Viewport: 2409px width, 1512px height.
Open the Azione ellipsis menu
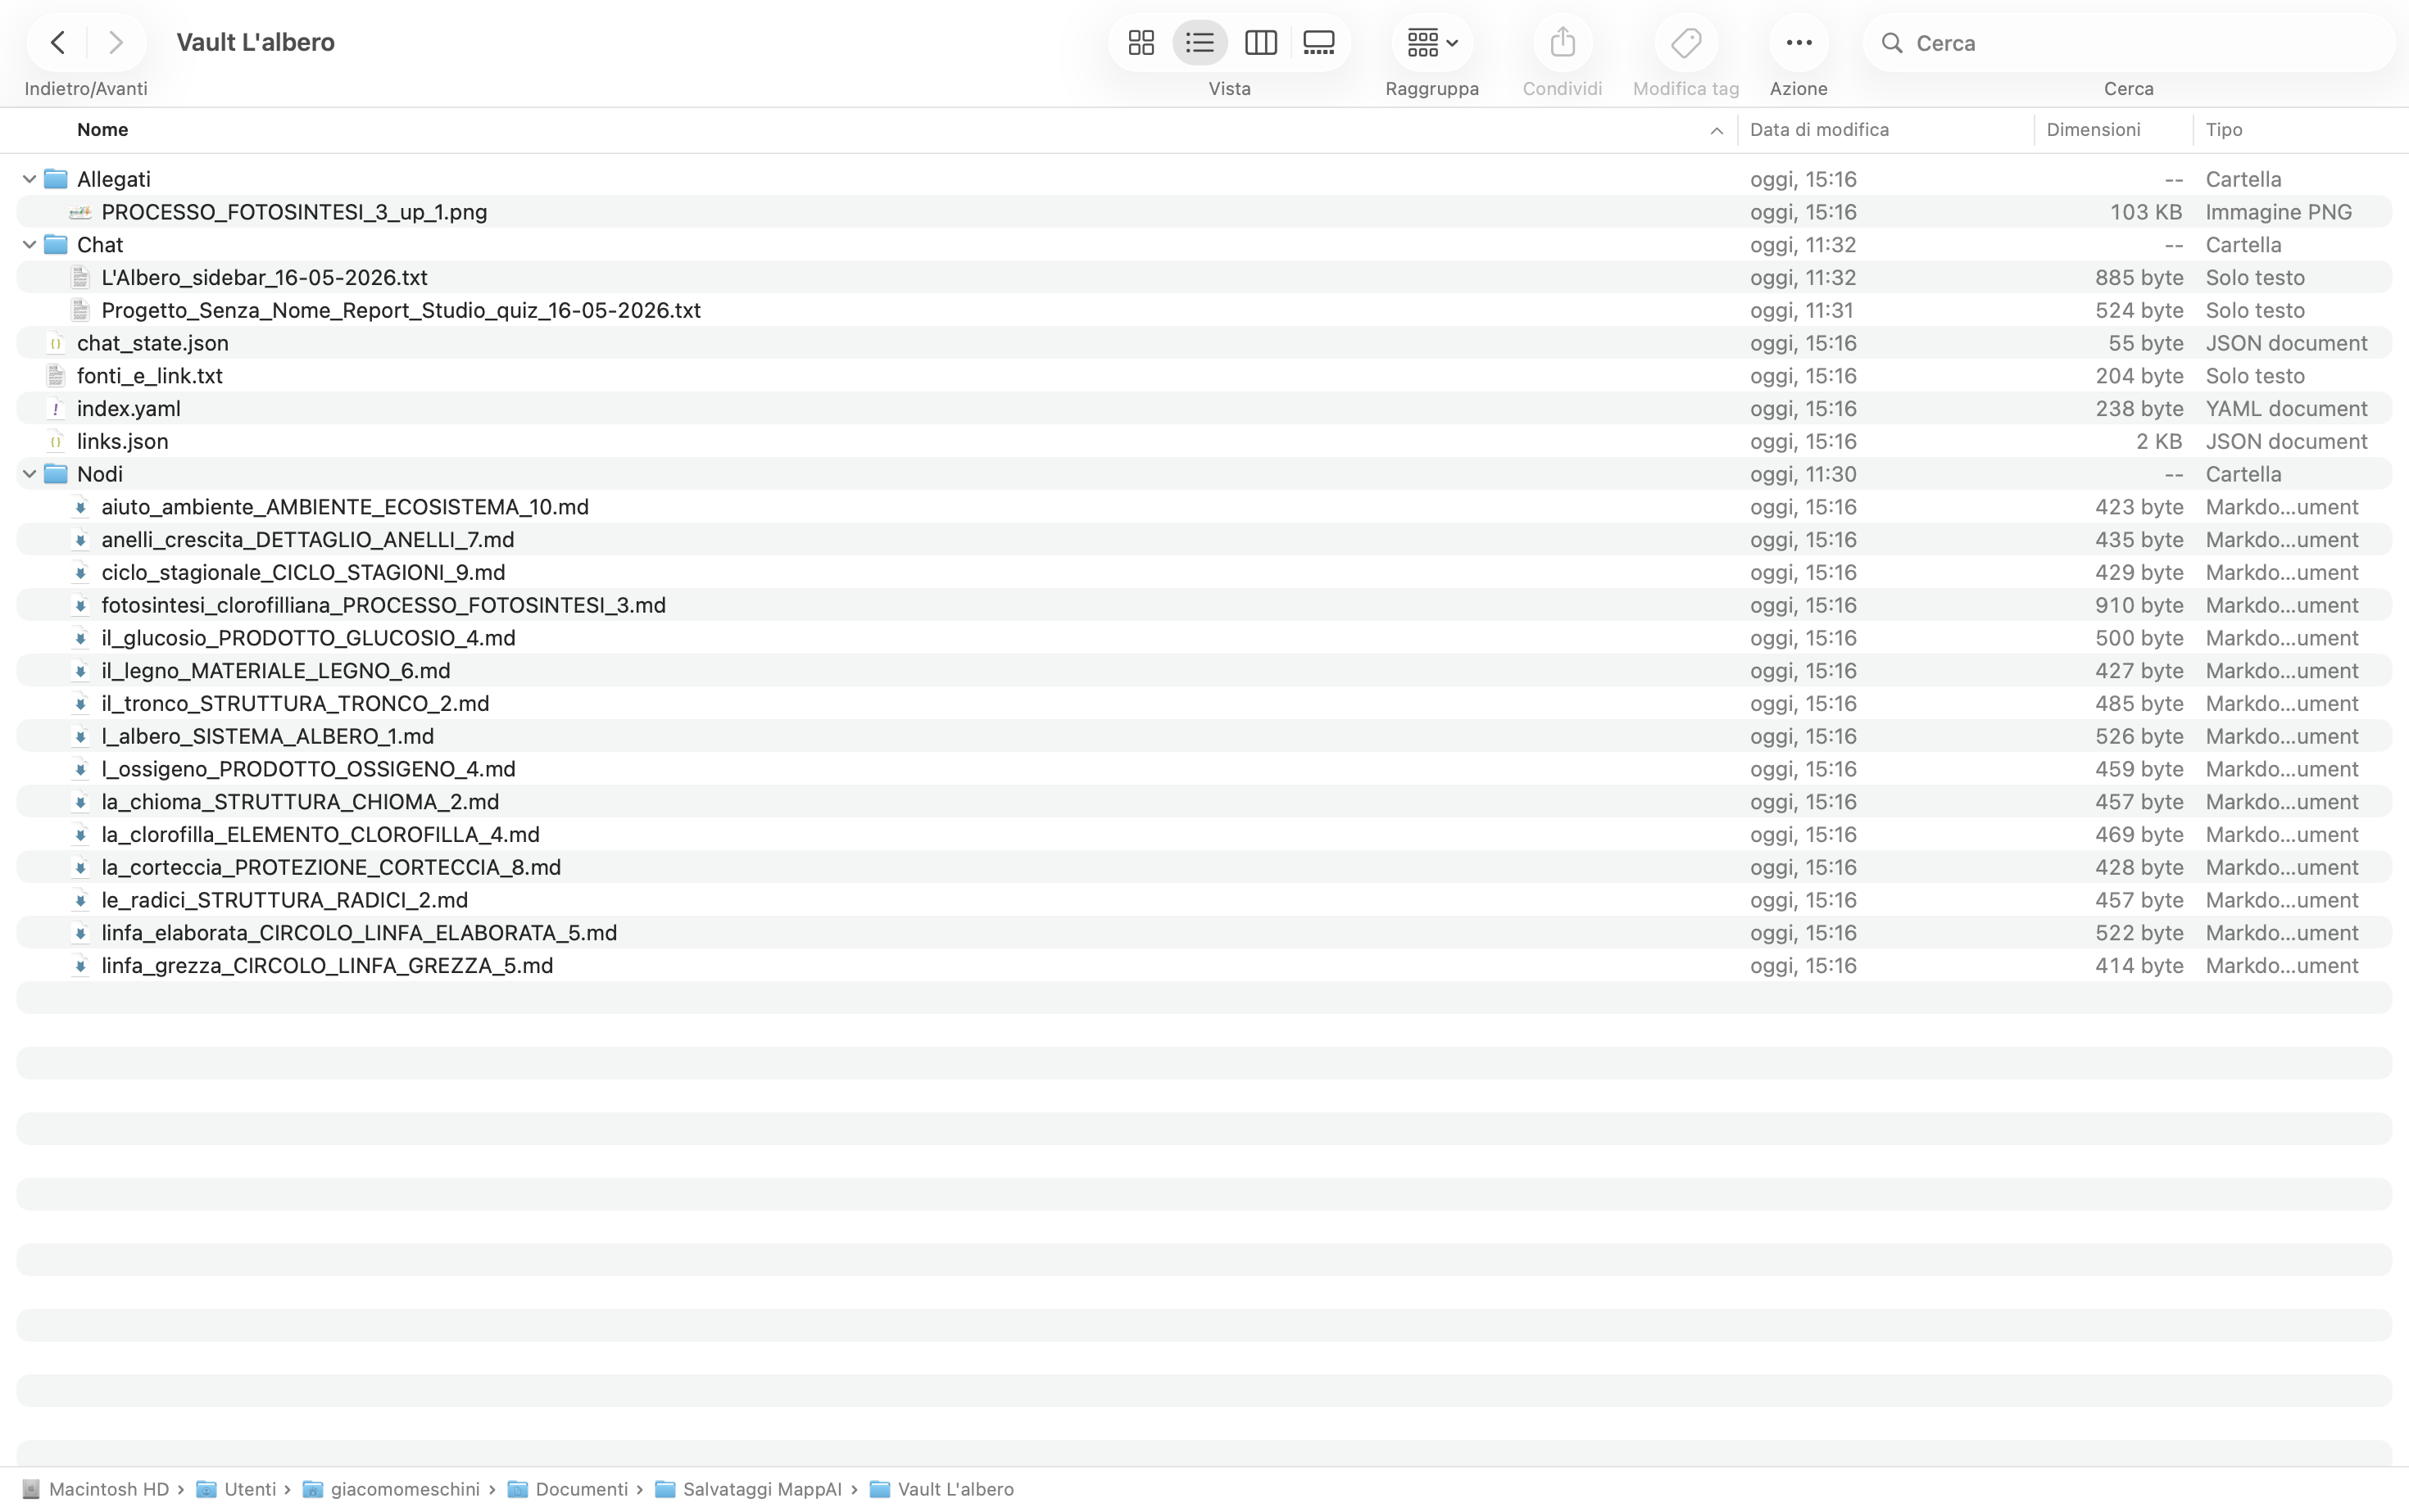point(1798,43)
